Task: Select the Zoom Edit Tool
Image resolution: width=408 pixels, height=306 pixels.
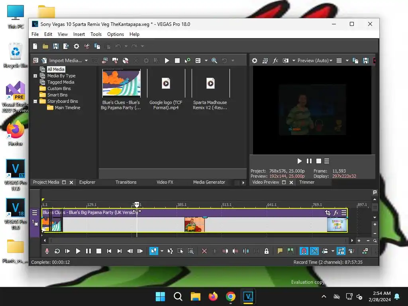Action: pyautogui.click(x=191, y=251)
